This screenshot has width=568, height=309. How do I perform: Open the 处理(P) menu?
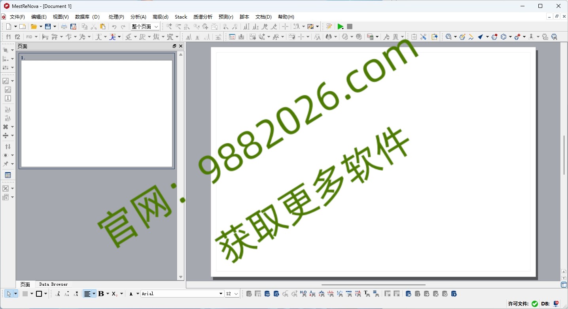116,17
